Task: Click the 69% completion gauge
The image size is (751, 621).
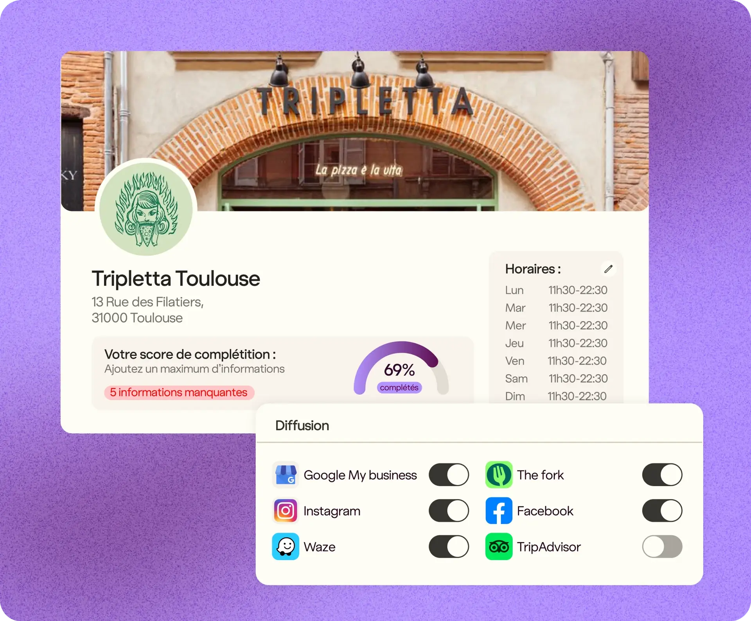Action: (401, 368)
